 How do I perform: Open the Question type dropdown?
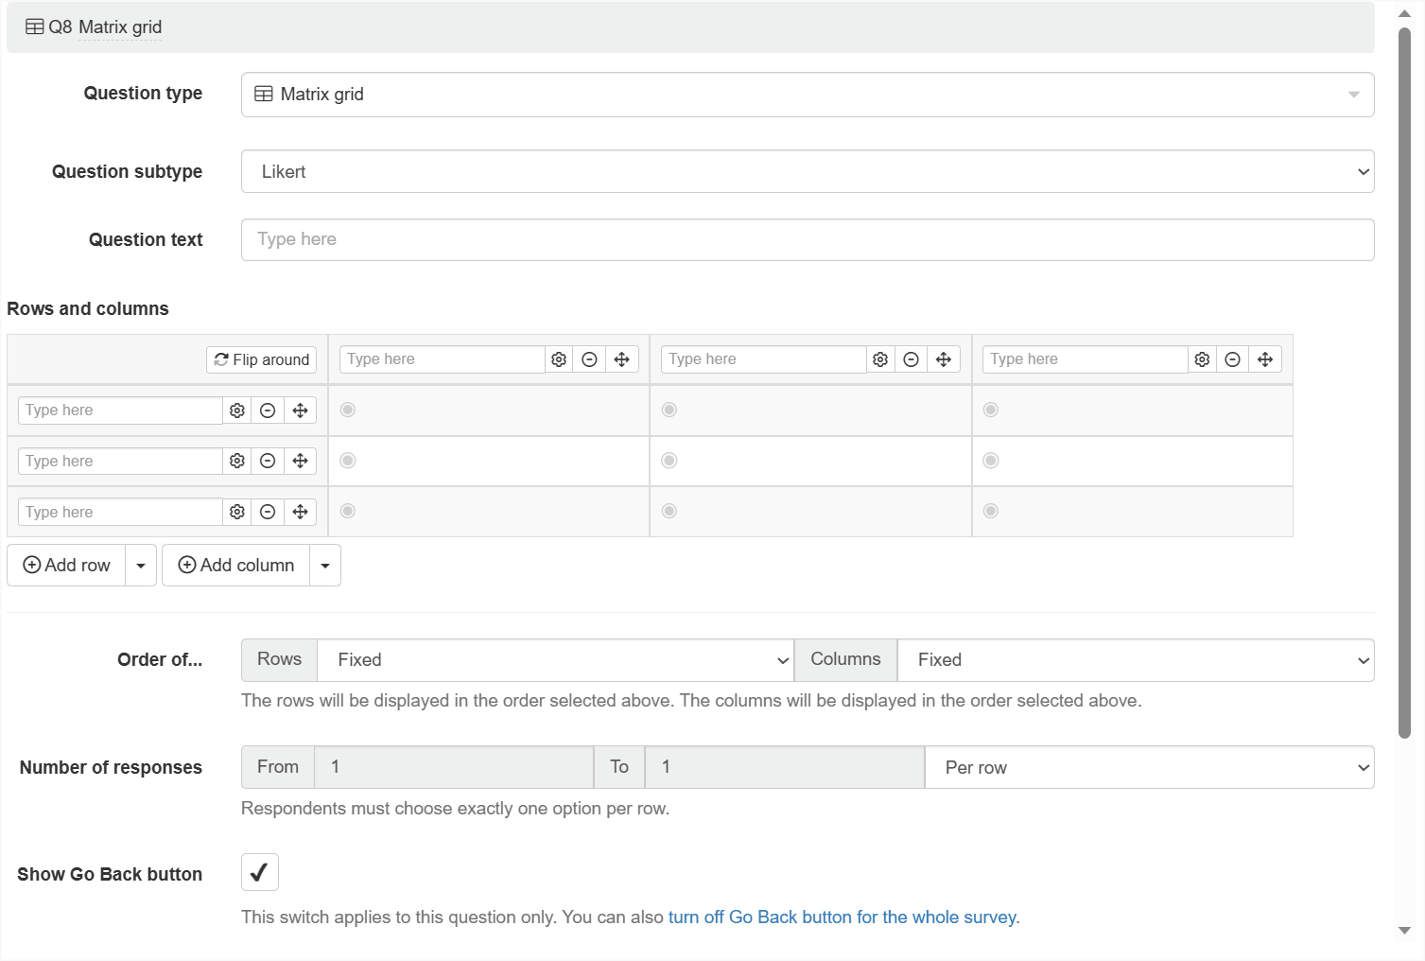808,95
